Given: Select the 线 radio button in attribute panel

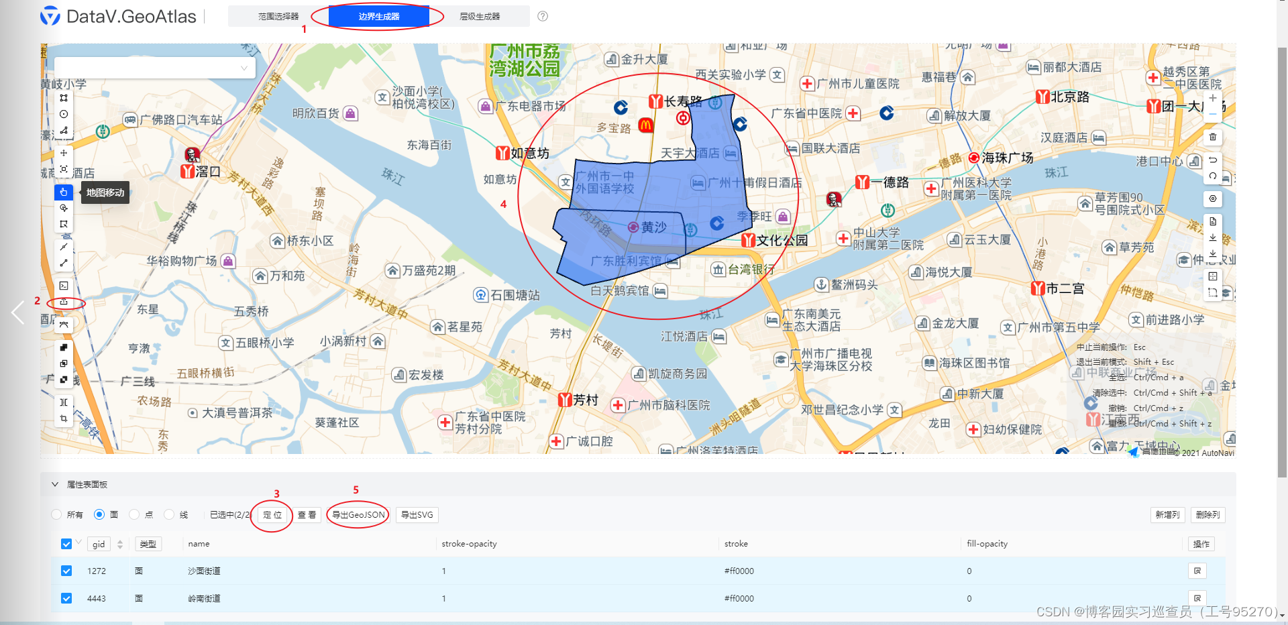Looking at the screenshot, I should [168, 514].
